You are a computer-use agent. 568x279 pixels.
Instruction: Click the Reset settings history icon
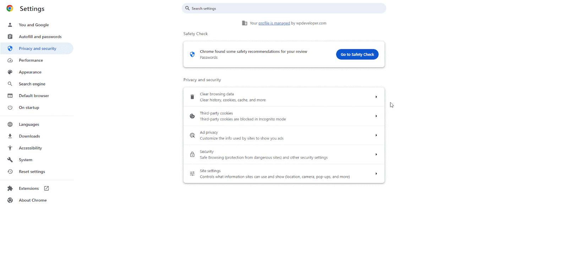point(10,171)
